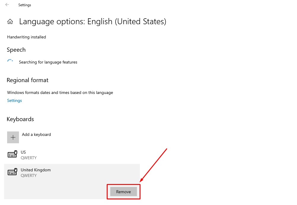Click the 'Windows formats dates and times' description
The image size is (297, 205).
(x=60, y=92)
